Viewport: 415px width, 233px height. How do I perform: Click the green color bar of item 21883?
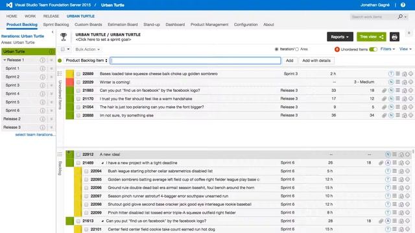click(x=69, y=91)
